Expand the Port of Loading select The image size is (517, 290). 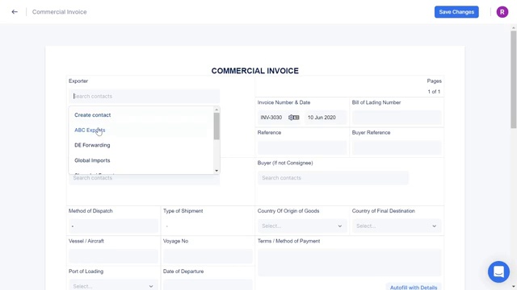(x=113, y=285)
